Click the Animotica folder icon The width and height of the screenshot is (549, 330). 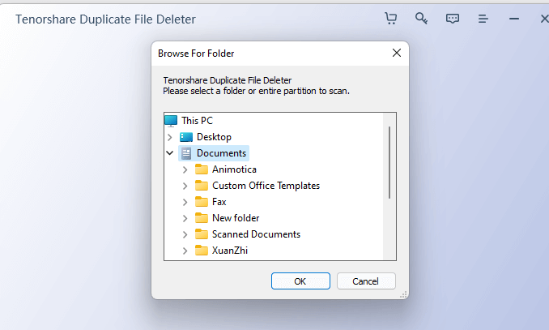click(202, 169)
